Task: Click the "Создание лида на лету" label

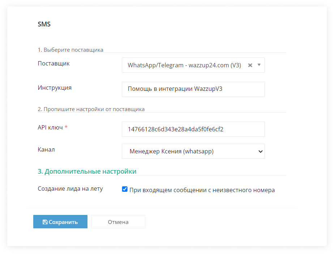Action: 70,189
